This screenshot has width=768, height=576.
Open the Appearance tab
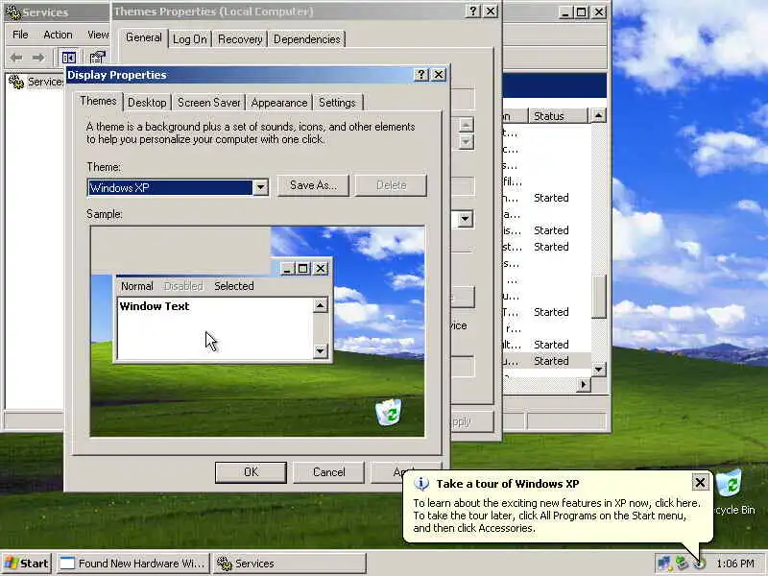[x=279, y=103]
